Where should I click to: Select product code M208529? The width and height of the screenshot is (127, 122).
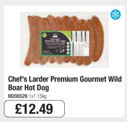(18, 96)
